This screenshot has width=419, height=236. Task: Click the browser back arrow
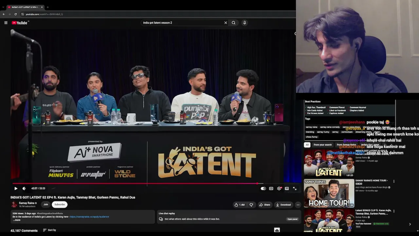4,14
